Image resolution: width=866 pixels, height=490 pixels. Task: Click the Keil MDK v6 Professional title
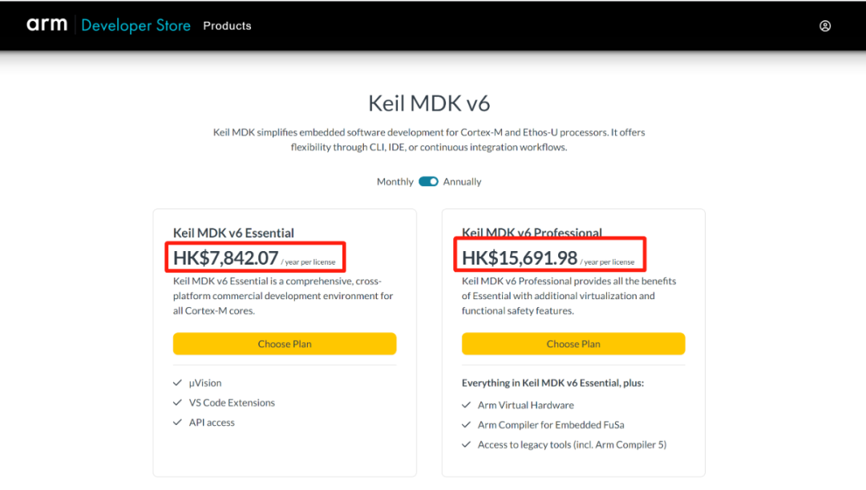point(532,232)
